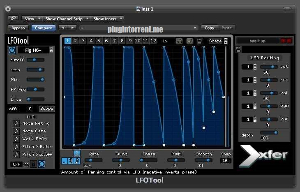Select graph tab 8
This screenshot has width=300, height=192.
[x=122, y=41]
